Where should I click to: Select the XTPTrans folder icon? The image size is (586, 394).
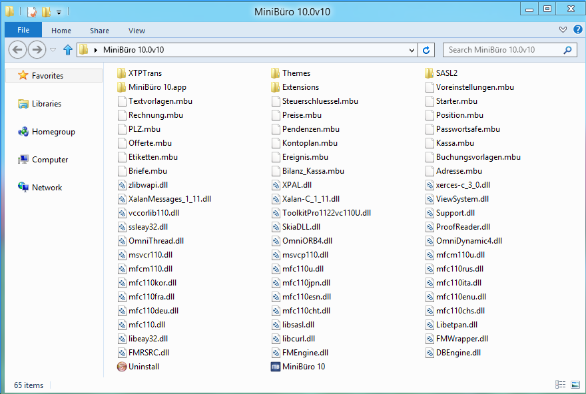point(121,73)
